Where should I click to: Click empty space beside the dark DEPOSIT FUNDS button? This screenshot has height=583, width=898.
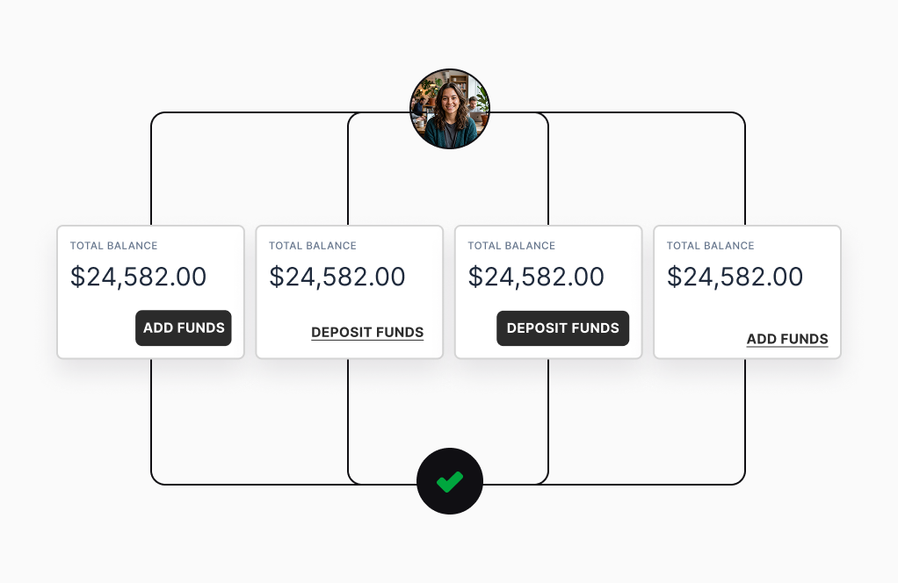pos(476,328)
